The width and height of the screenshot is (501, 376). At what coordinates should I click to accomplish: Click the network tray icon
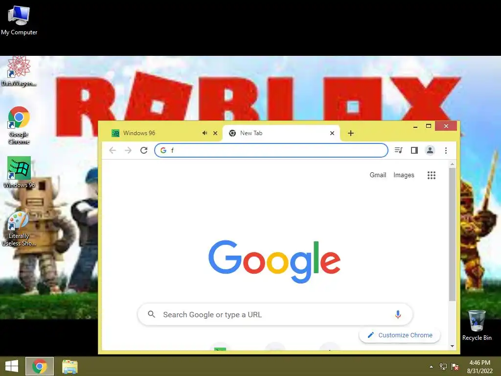click(443, 367)
